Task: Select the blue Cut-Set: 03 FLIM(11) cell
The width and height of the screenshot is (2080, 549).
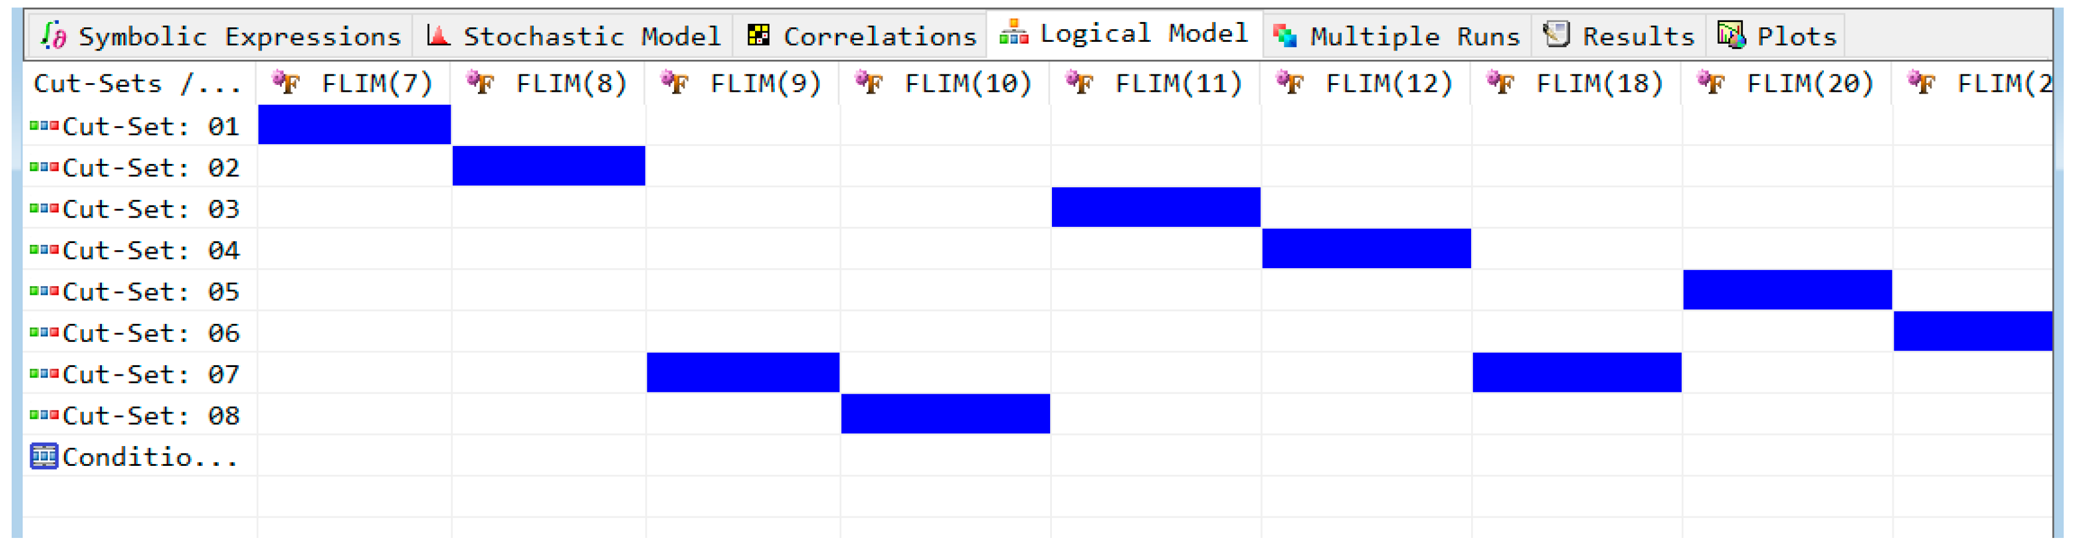Action: [x=1156, y=207]
